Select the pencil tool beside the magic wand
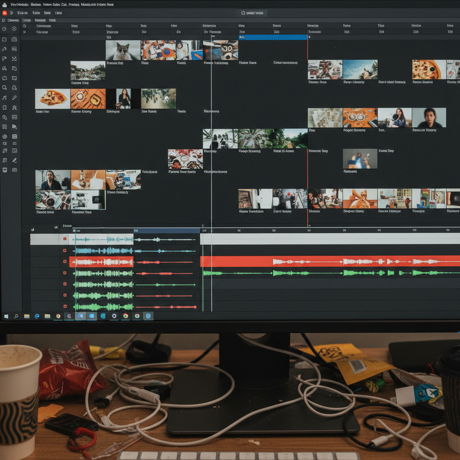The height and width of the screenshot is (460, 460). (14, 97)
